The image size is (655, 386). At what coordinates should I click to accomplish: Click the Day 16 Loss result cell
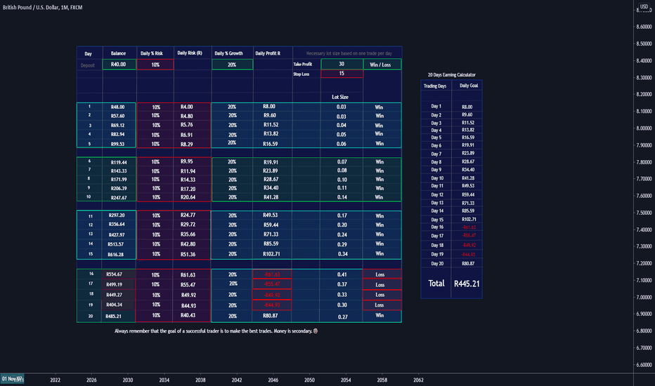[x=380, y=274]
